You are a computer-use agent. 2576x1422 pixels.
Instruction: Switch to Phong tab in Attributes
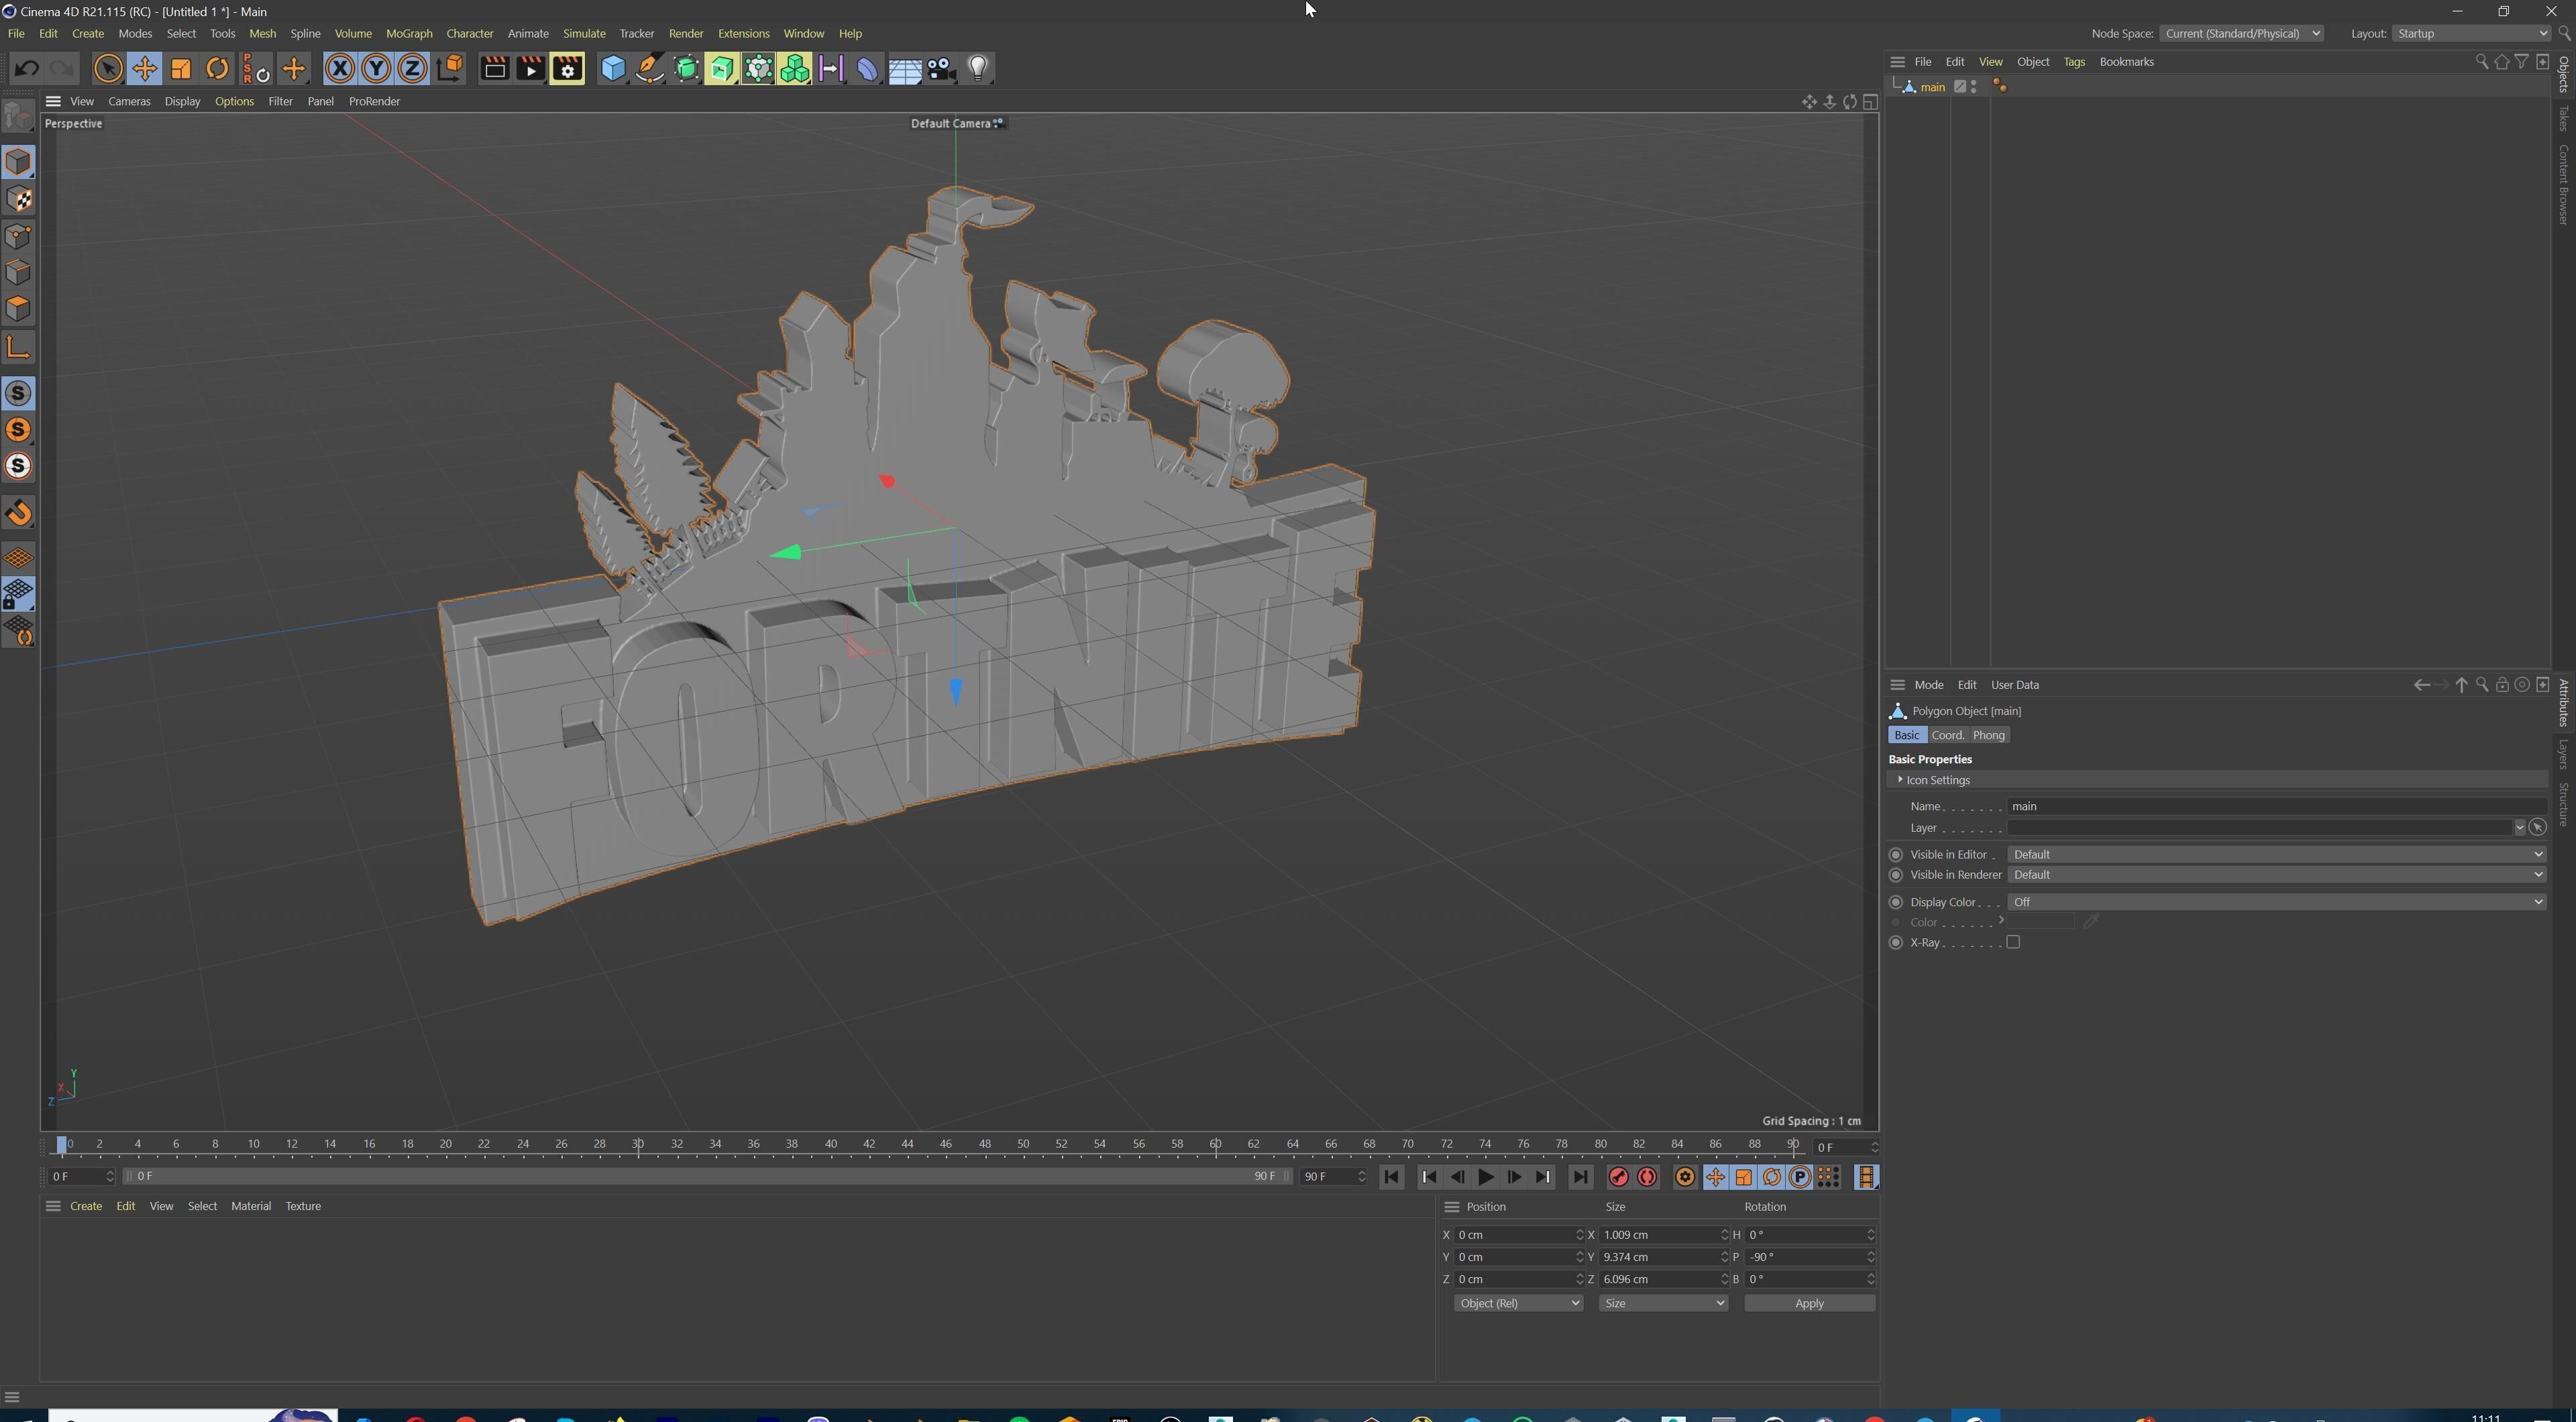pos(1989,735)
